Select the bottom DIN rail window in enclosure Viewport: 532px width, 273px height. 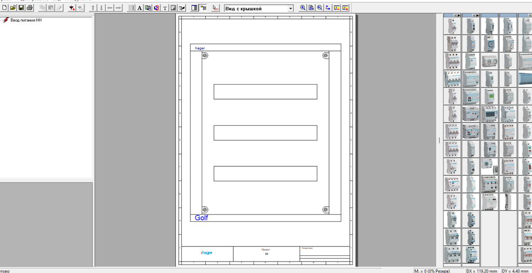(x=265, y=173)
